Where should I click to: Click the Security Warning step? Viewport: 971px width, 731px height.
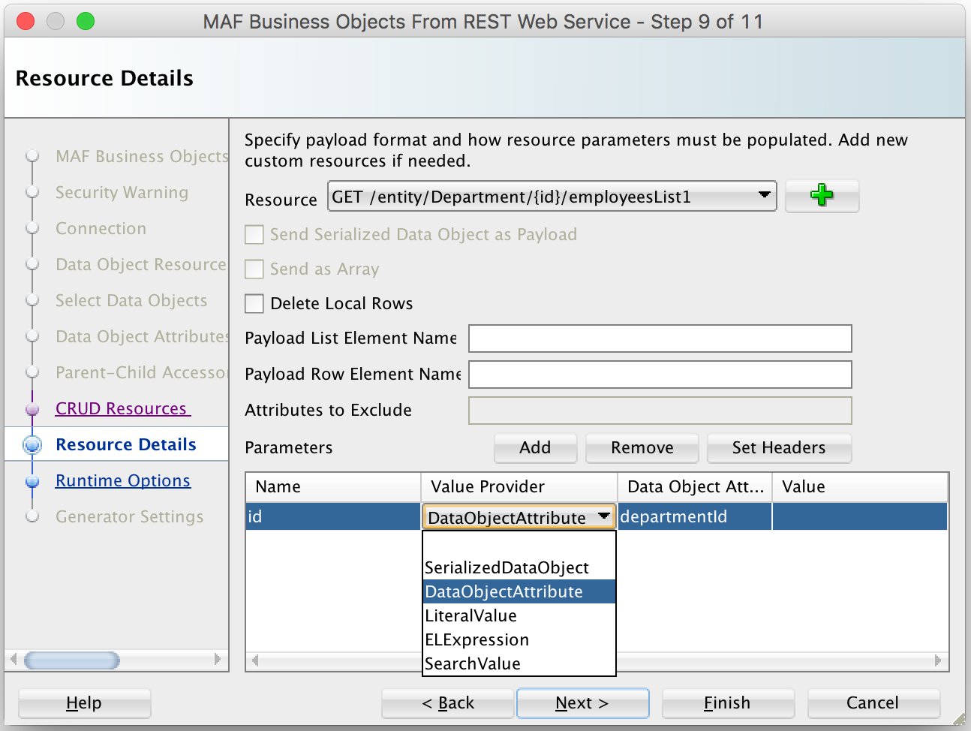122,192
